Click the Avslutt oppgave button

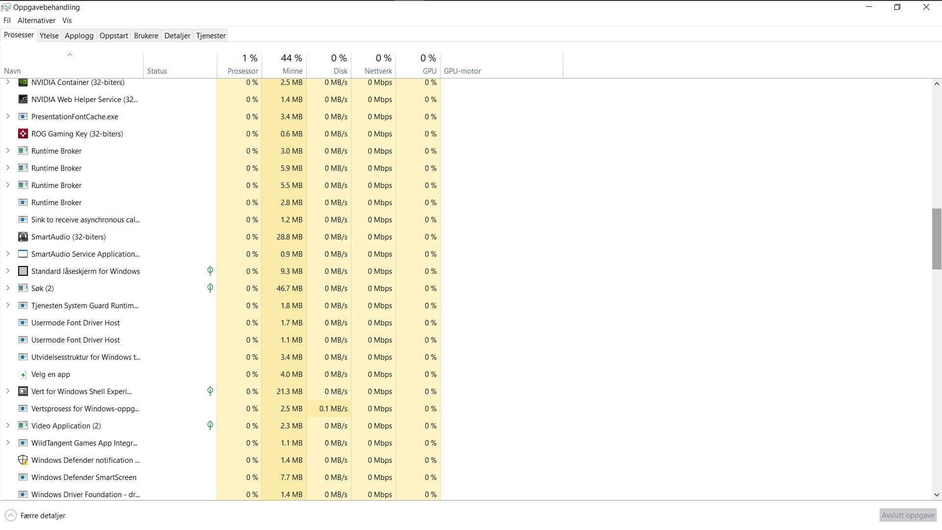point(908,515)
